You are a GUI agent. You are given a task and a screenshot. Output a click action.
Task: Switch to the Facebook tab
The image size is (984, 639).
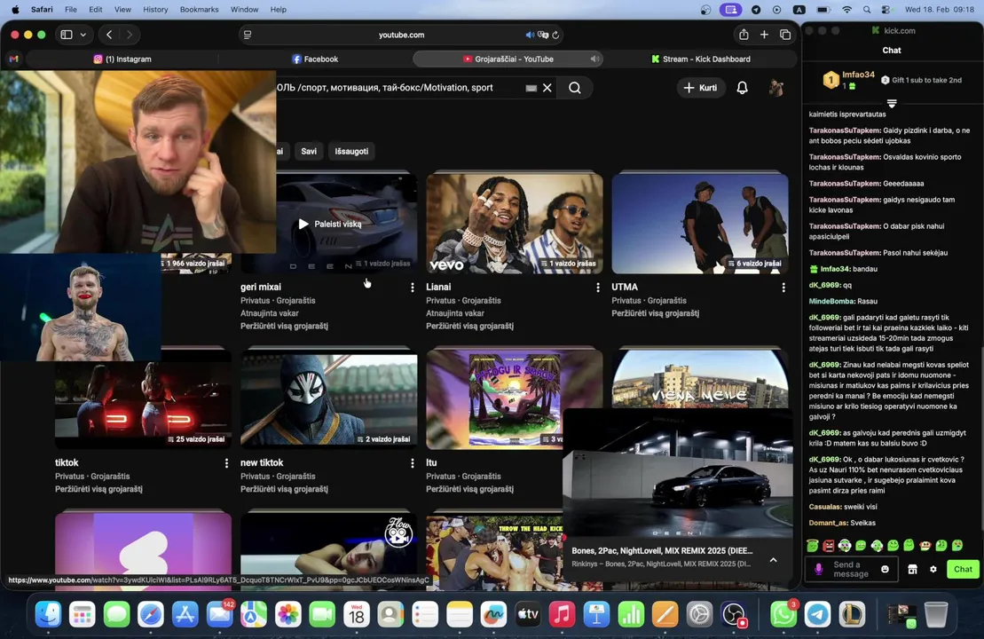pos(315,59)
